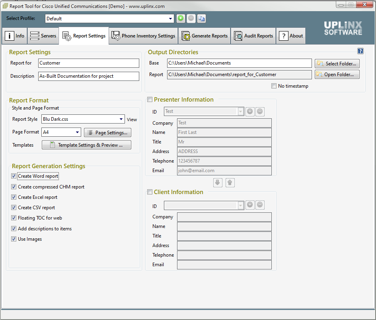The image size is (376, 320).
Task: Select the Report Settings tab
Action: (84, 36)
